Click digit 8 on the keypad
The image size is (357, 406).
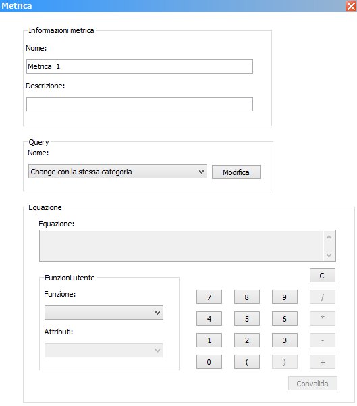tap(247, 297)
